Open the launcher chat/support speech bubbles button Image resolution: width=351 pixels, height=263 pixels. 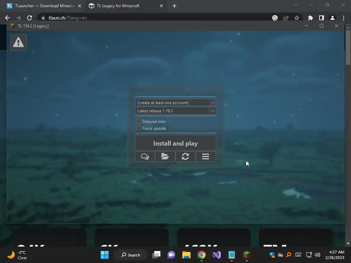click(145, 156)
